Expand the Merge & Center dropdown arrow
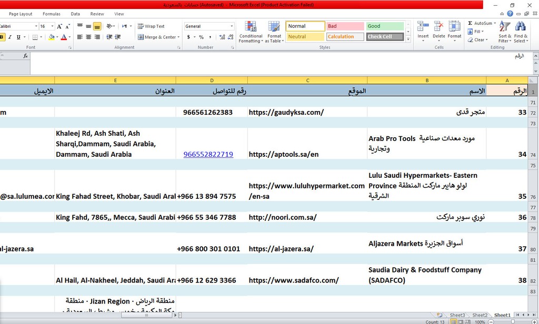This screenshot has width=539, height=324. [179, 37]
